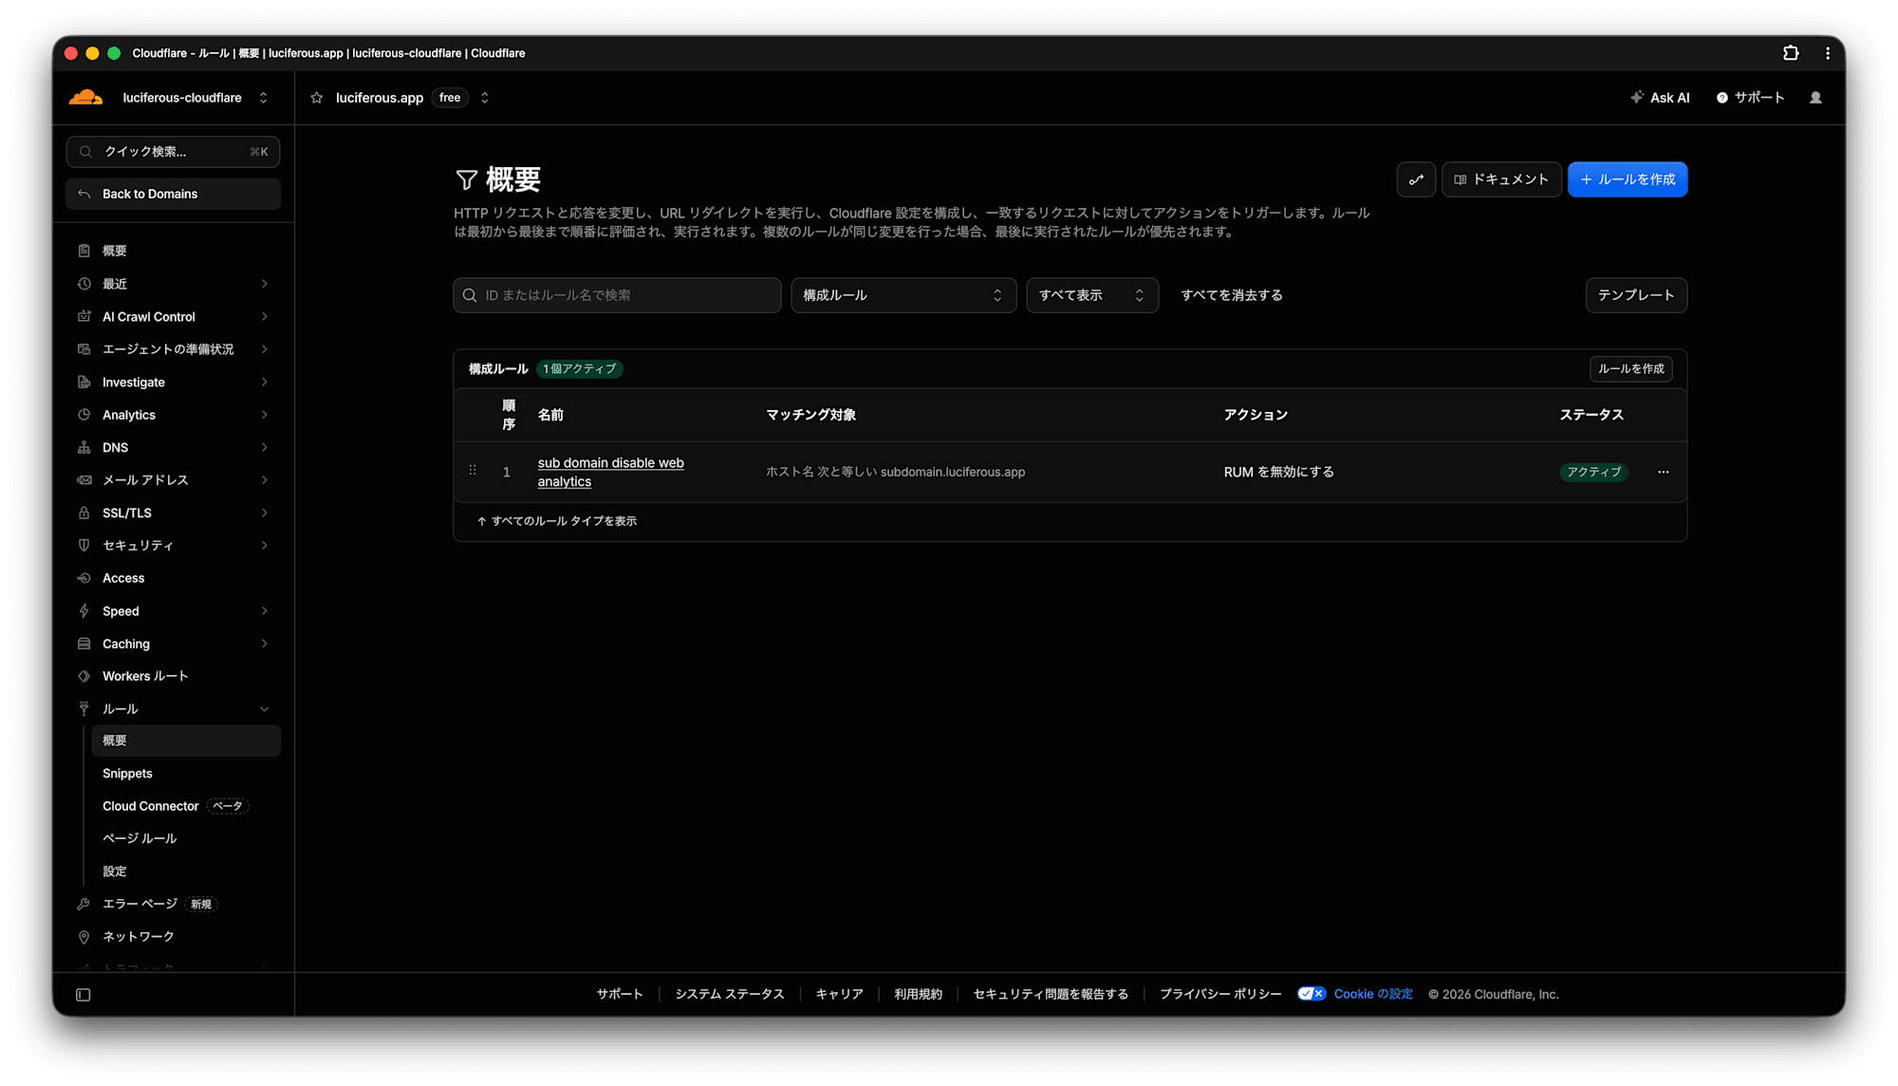Open the sub domain disable web analytics rule
The height and width of the screenshot is (1086, 1898).
click(x=611, y=472)
